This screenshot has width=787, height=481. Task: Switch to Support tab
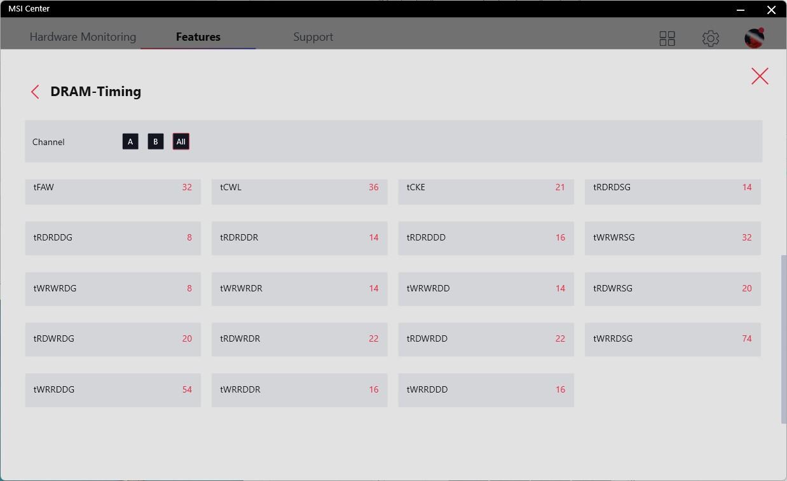coord(313,37)
